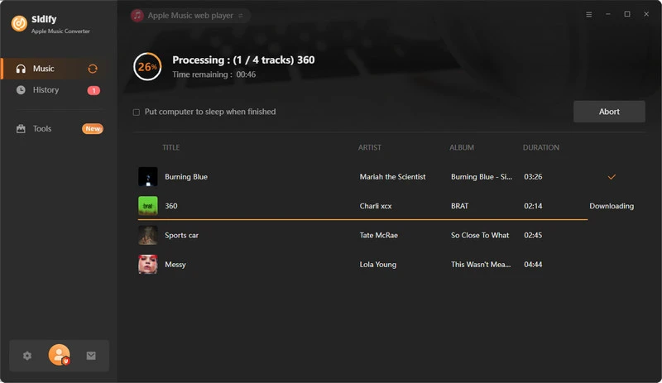Click the Messy album thumbnail
The image size is (662, 383).
148,265
